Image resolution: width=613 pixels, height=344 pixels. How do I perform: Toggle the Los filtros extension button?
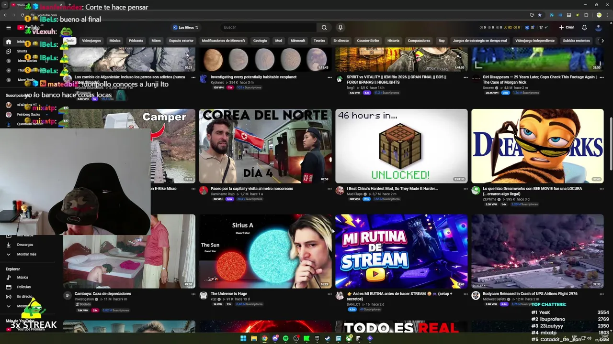tap(186, 27)
